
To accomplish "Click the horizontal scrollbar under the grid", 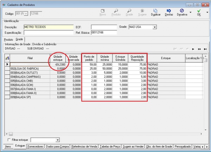I will coord(105,134).
